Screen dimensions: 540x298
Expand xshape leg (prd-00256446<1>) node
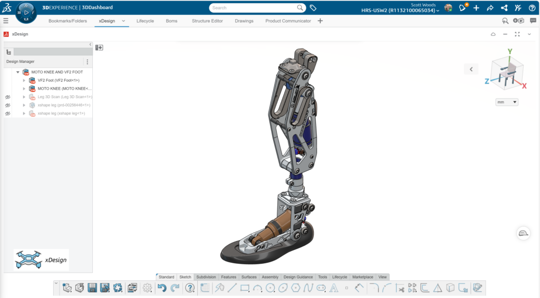pyautogui.click(x=24, y=105)
